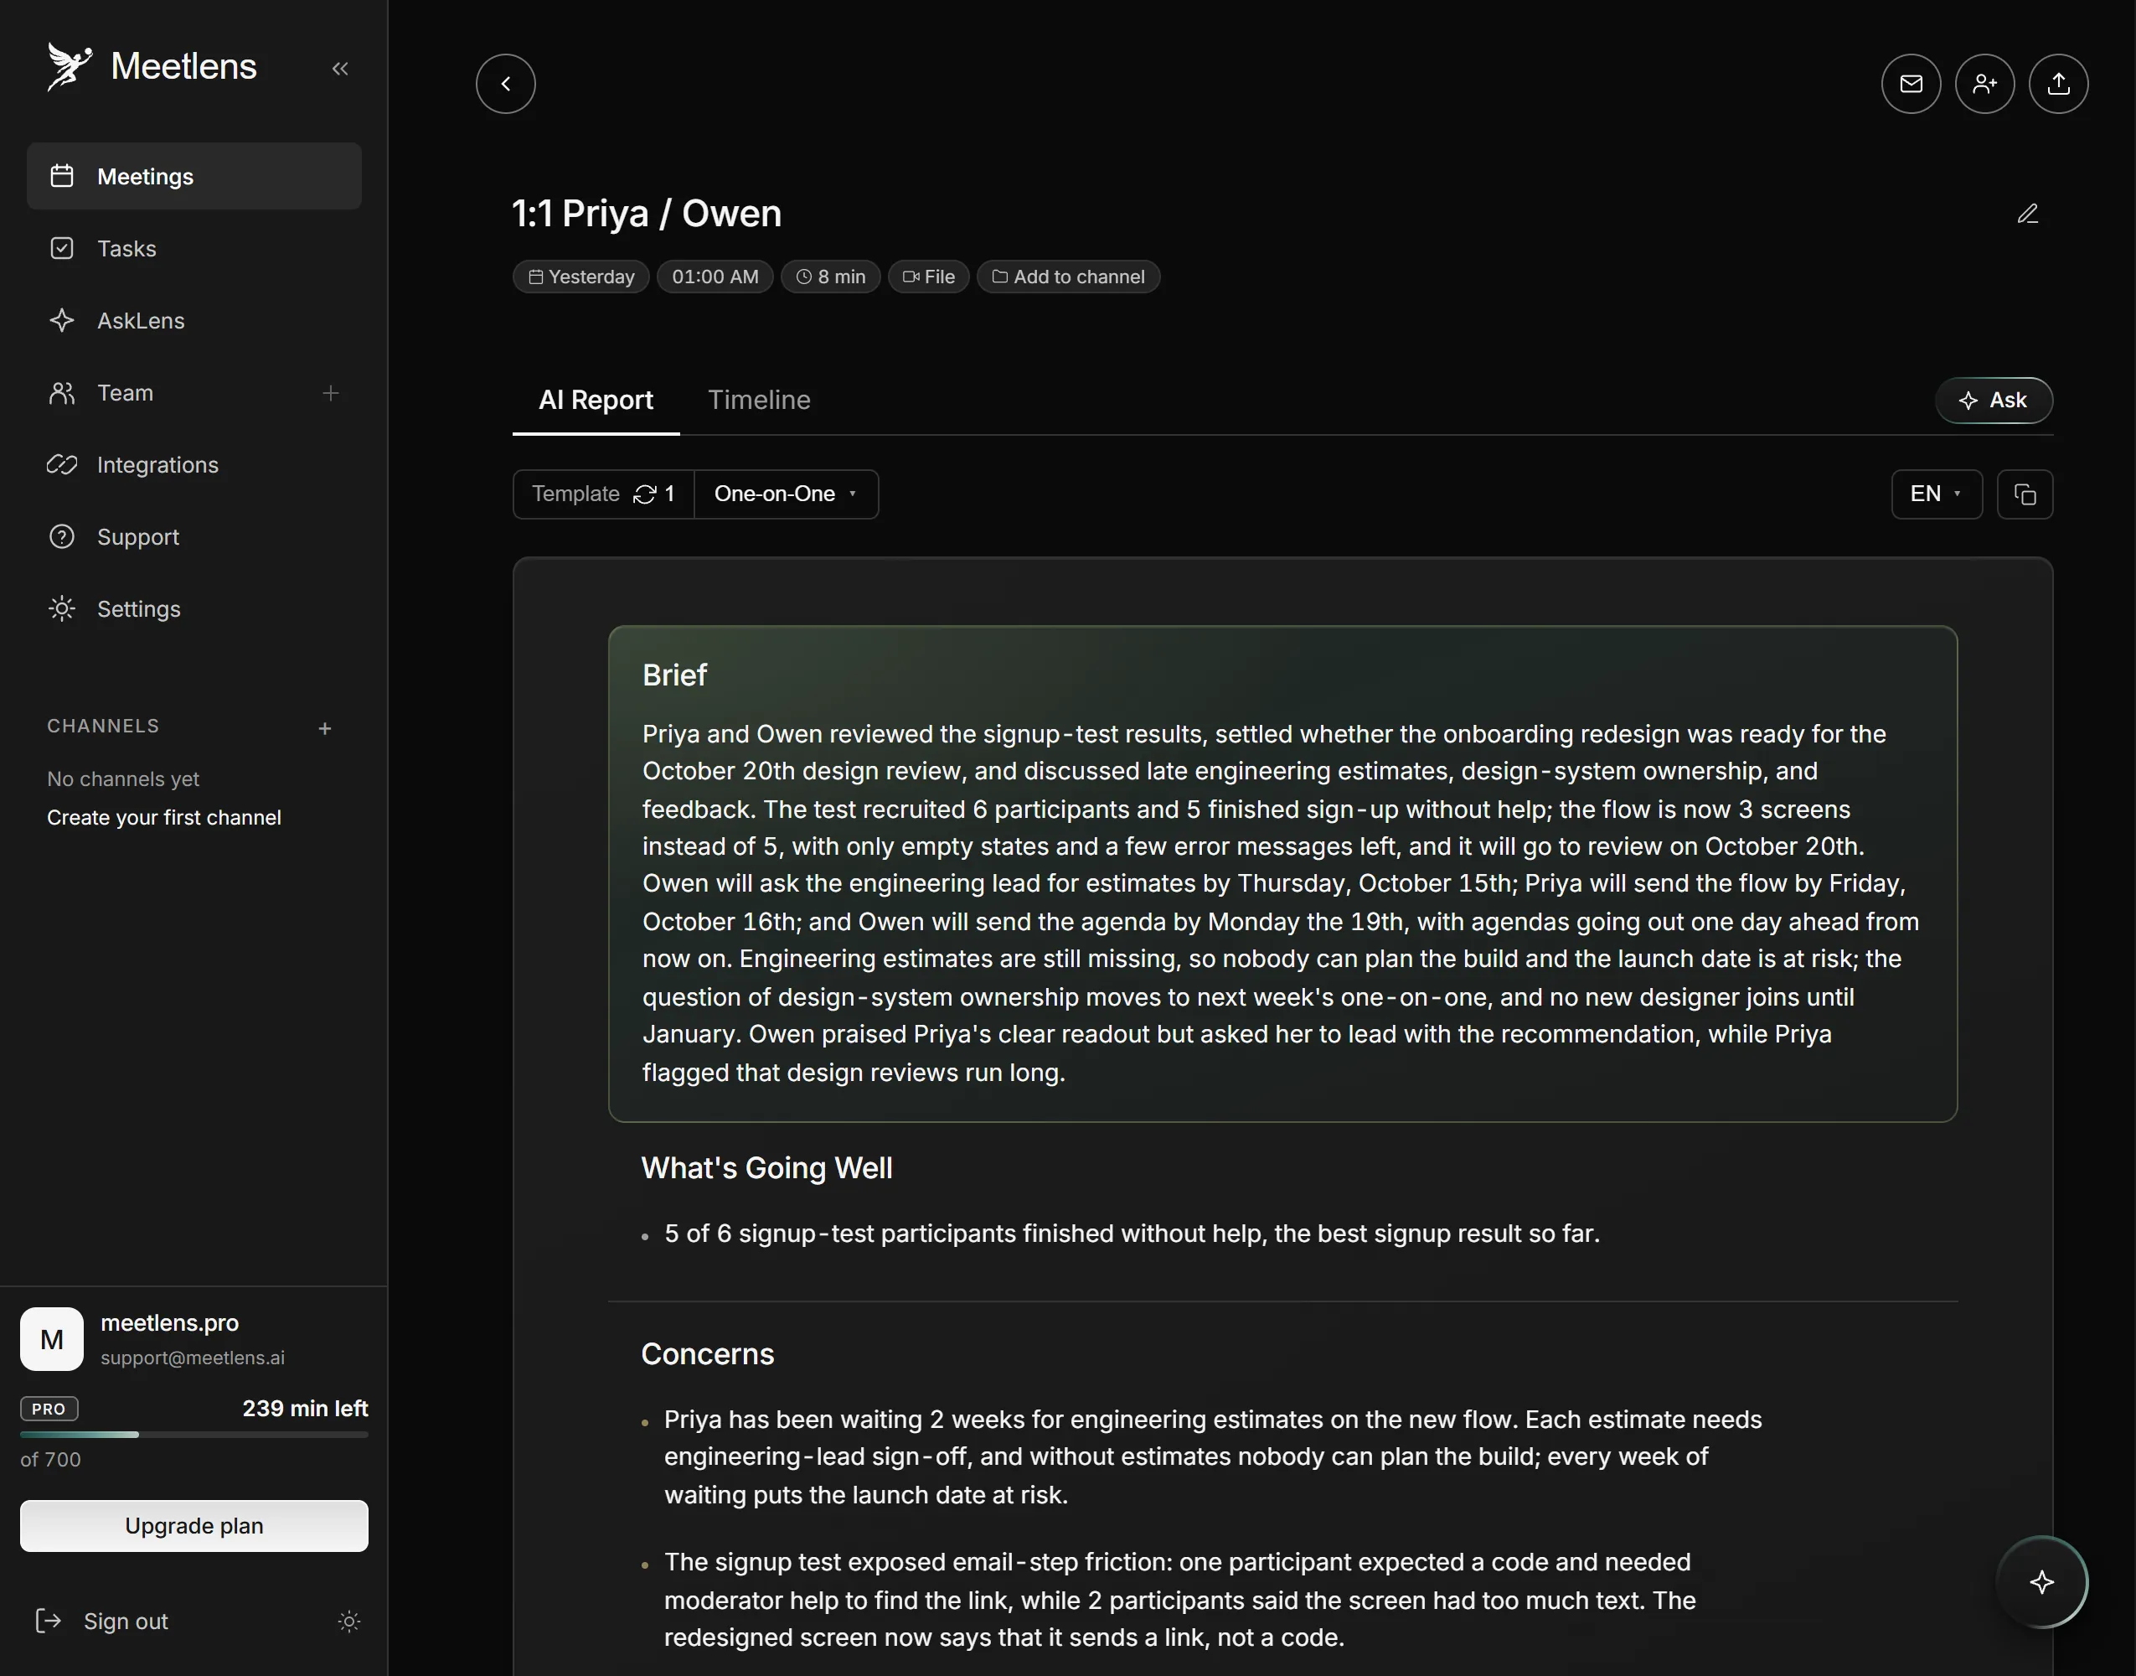Click Sign out

coord(102,1621)
